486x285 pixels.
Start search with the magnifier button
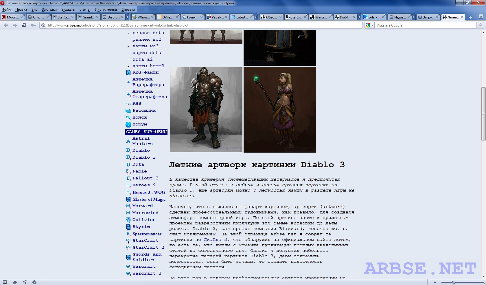481,25
